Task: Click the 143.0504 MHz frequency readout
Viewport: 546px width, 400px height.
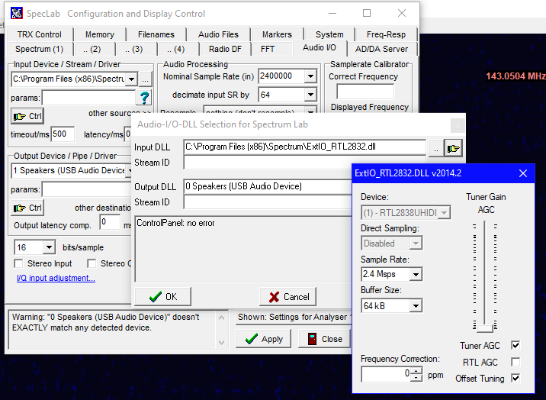Action: [515, 76]
